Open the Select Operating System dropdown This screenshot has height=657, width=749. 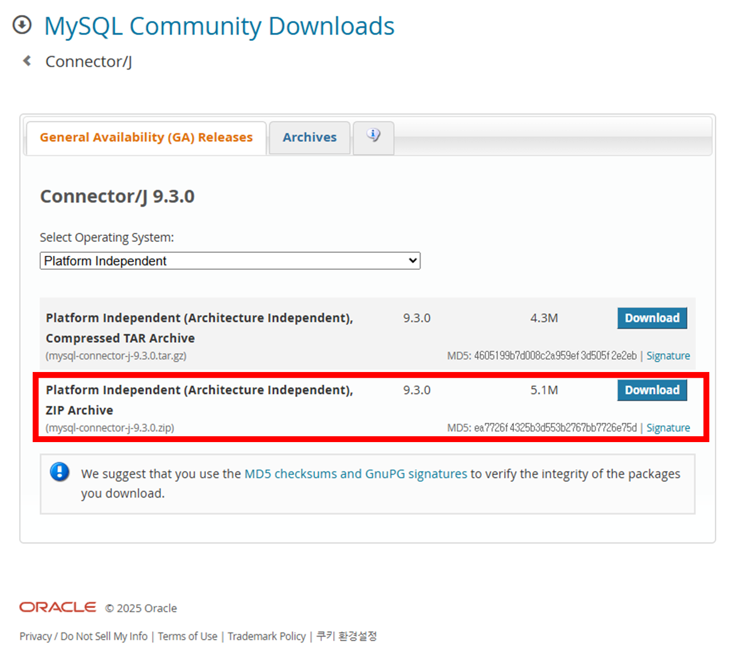click(x=230, y=260)
